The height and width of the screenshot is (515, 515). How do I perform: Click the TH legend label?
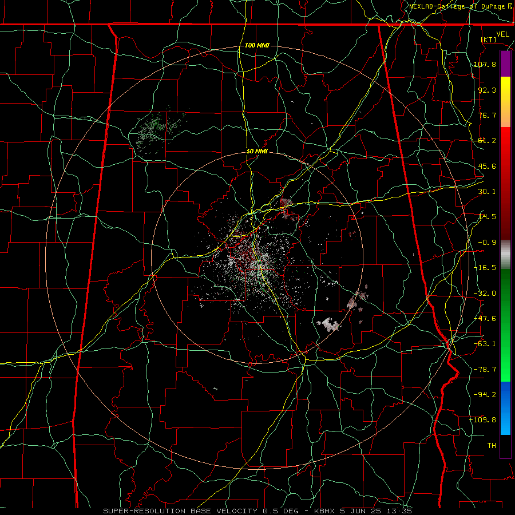tap(492, 445)
